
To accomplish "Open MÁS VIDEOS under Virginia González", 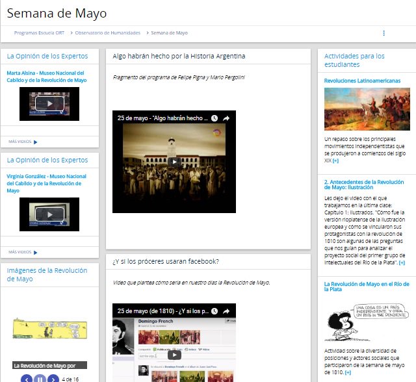I will 20,252.
